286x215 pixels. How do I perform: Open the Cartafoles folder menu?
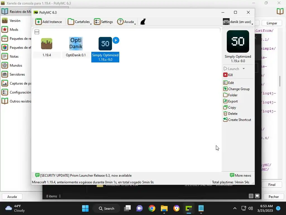tap(80, 22)
